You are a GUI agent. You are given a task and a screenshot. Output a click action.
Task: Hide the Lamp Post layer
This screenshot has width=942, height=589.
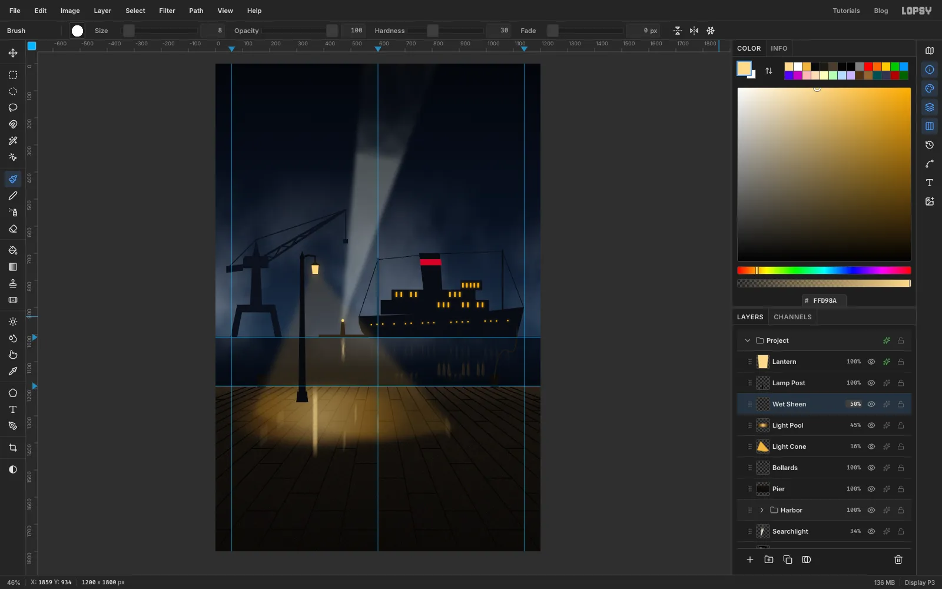click(x=871, y=383)
